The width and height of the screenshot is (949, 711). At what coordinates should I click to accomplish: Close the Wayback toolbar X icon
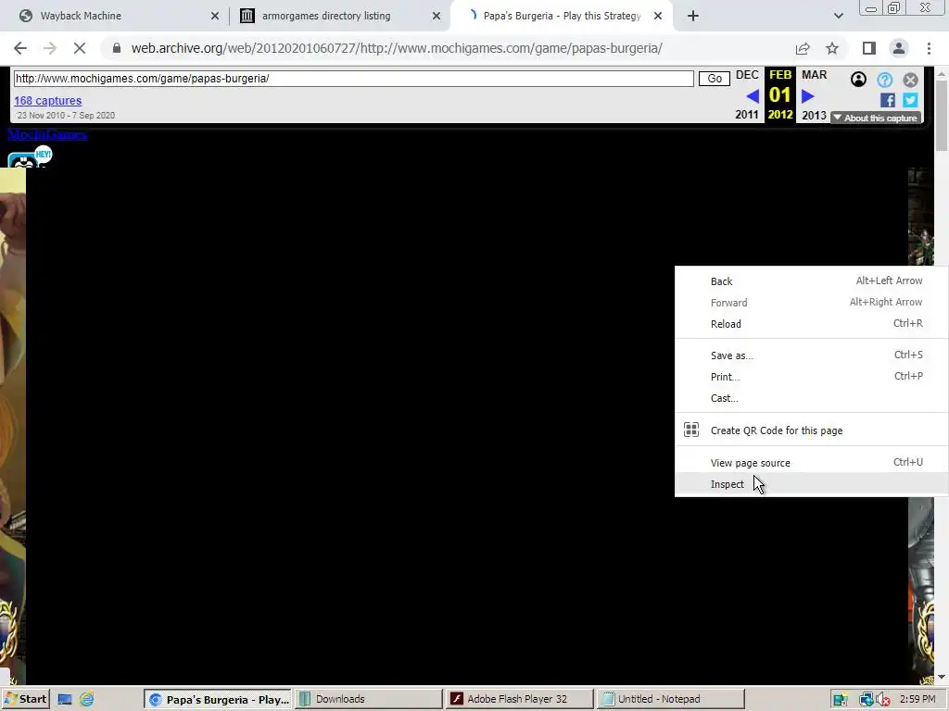point(910,80)
